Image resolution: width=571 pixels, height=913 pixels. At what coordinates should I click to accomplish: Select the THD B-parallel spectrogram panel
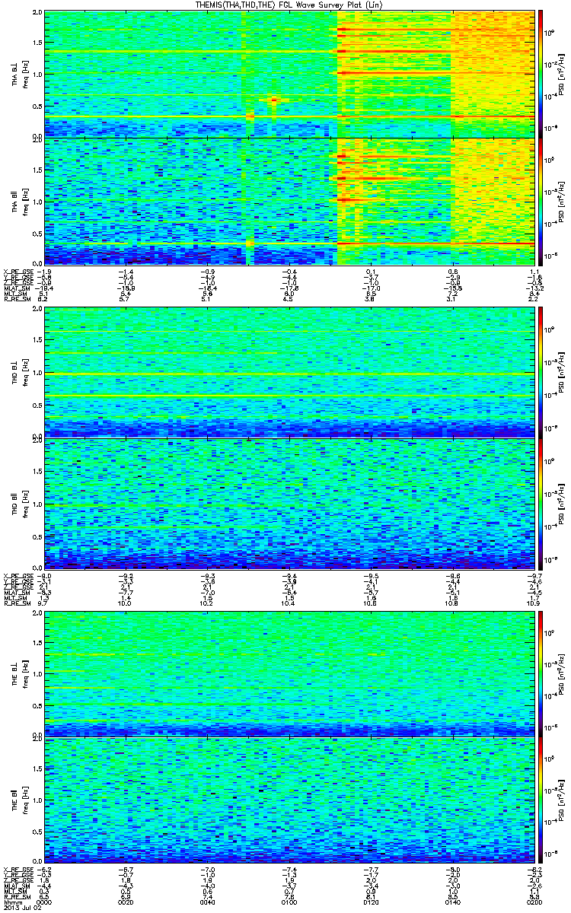tap(289, 503)
